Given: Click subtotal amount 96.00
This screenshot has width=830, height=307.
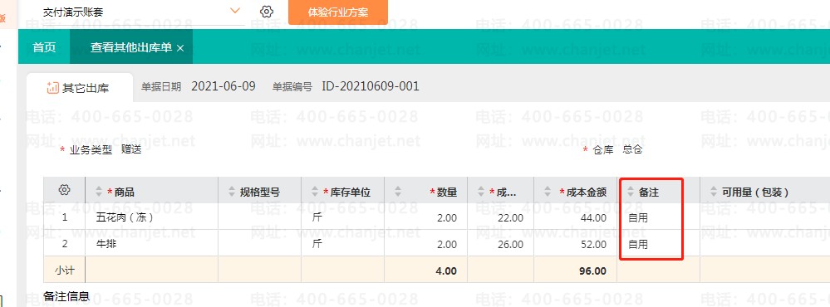Looking at the screenshot, I should click(x=593, y=271).
